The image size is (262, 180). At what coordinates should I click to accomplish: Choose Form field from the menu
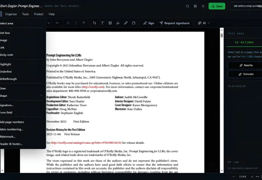coord(22,112)
